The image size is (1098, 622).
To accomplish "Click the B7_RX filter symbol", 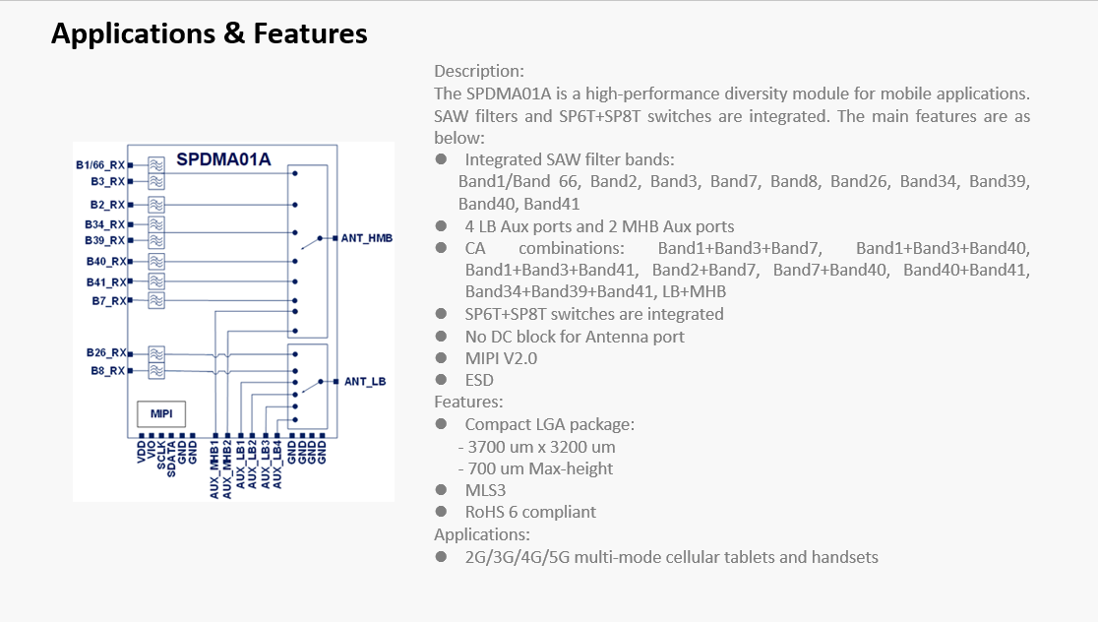I will click(x=155, y=301).
